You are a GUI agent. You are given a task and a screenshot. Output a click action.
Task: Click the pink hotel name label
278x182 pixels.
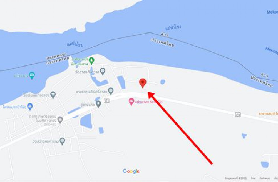[x=149, y=102]
